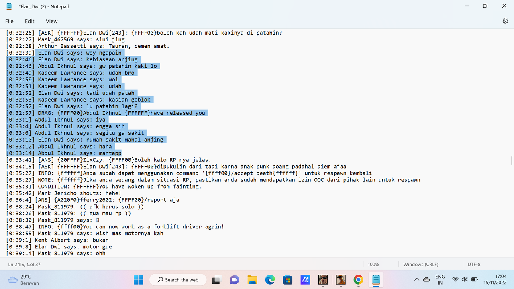Switch the ENG IN input language
Image resolution: width=514 pixels, height=289 pixels.
(440, 279)
